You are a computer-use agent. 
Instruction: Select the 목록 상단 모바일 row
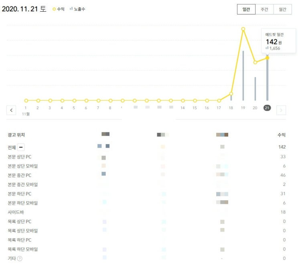[146, 231]
